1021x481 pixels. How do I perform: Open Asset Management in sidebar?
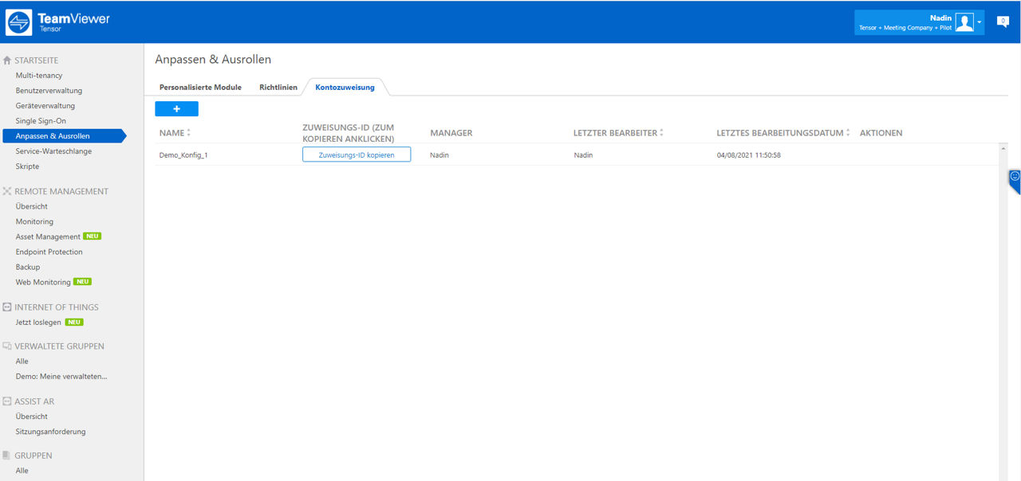48,237
